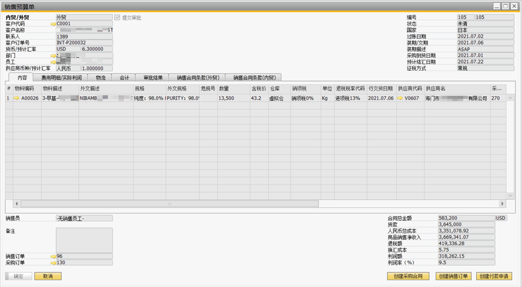Click row number 1 in the table
This screenshot has width=522, height=287.
[9, 98]
